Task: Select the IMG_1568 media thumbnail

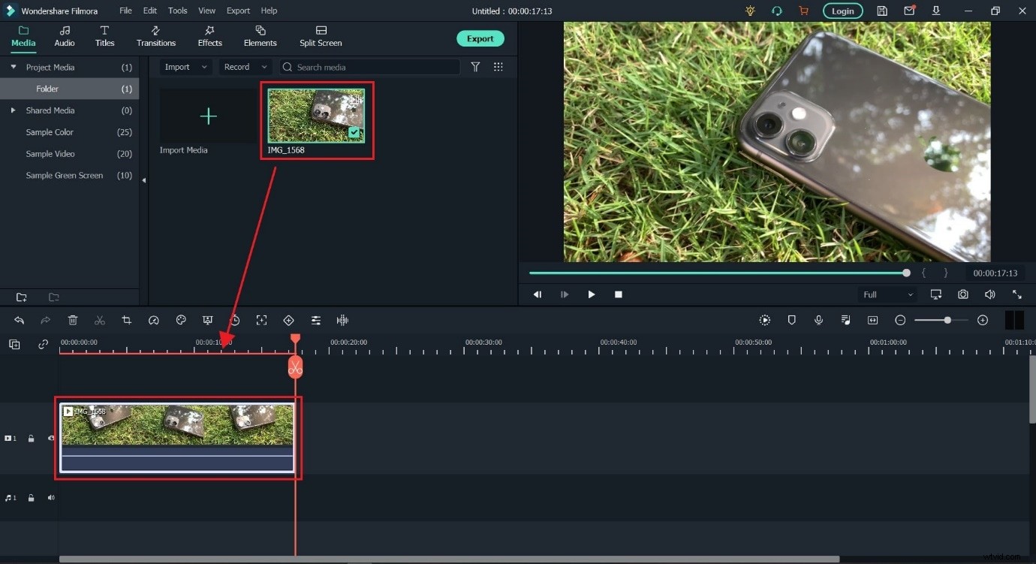Action: pos(316,116)
